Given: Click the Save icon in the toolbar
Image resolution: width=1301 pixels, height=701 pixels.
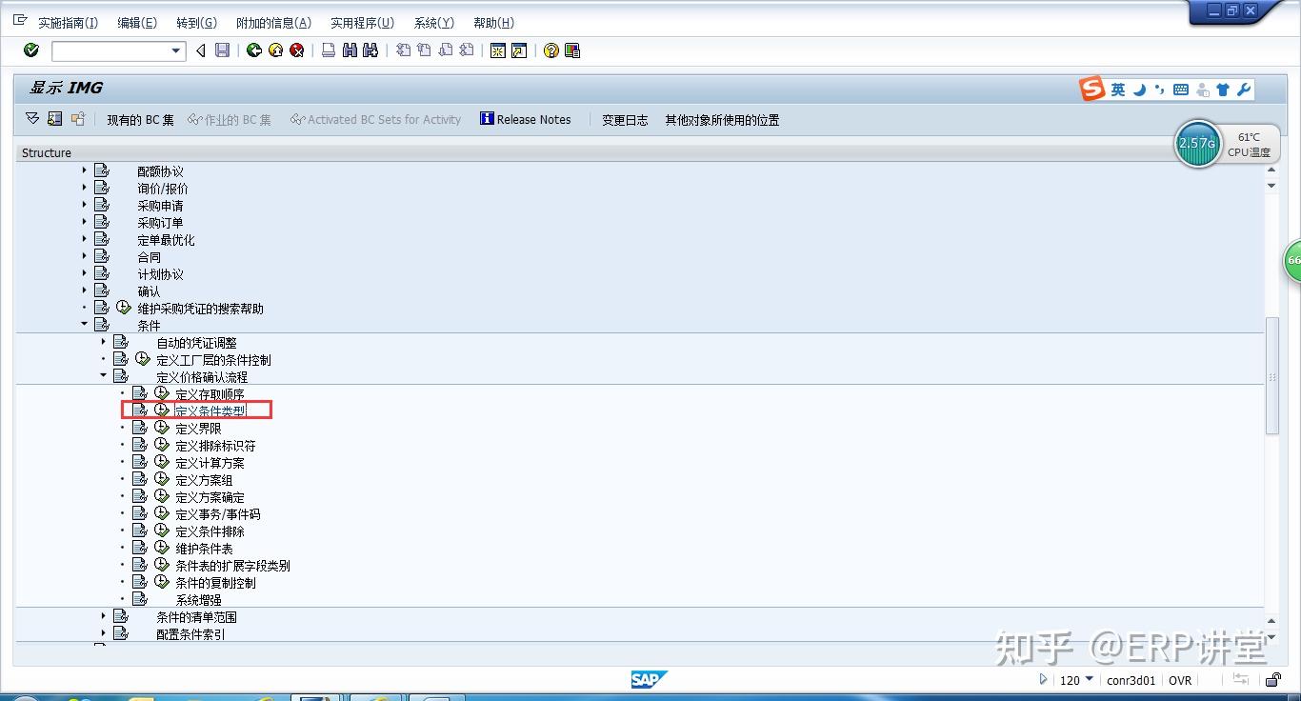Looking at the screenshot, I should pyautogui.click(x=222, y=50).
